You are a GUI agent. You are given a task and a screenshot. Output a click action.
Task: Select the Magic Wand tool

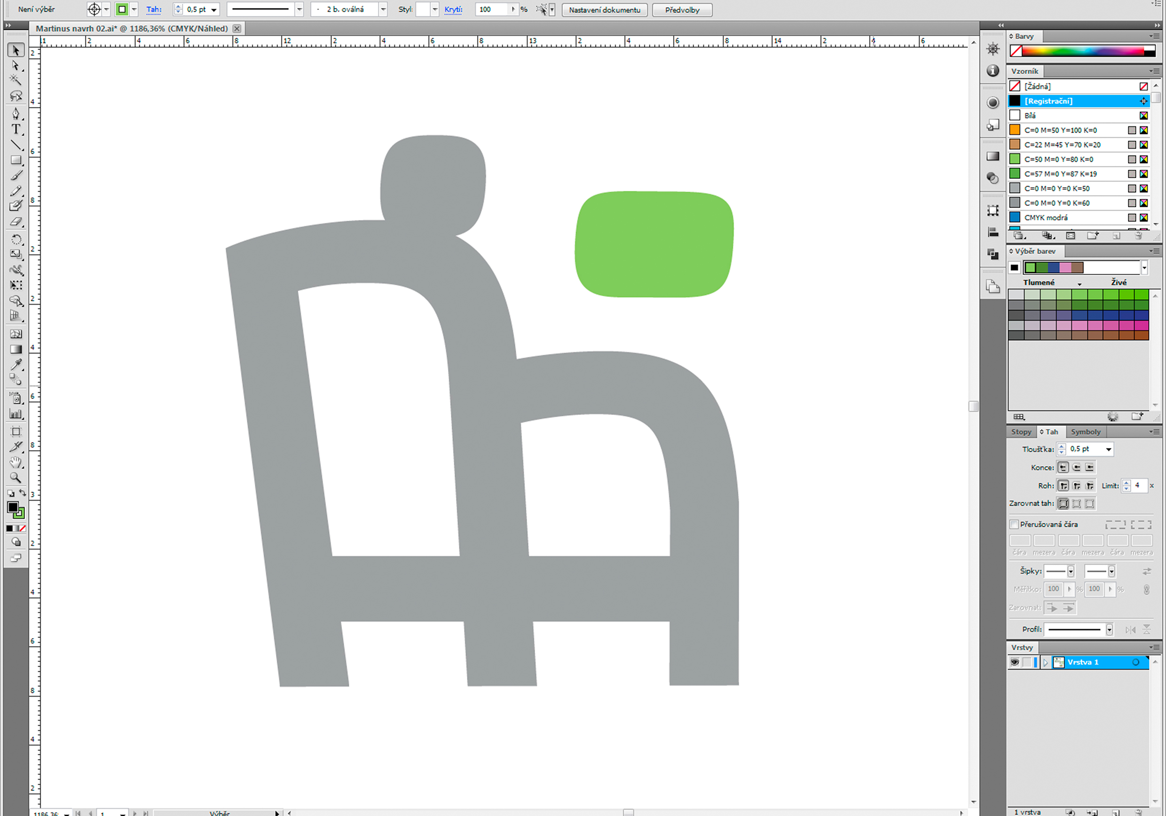coord(16,80)
